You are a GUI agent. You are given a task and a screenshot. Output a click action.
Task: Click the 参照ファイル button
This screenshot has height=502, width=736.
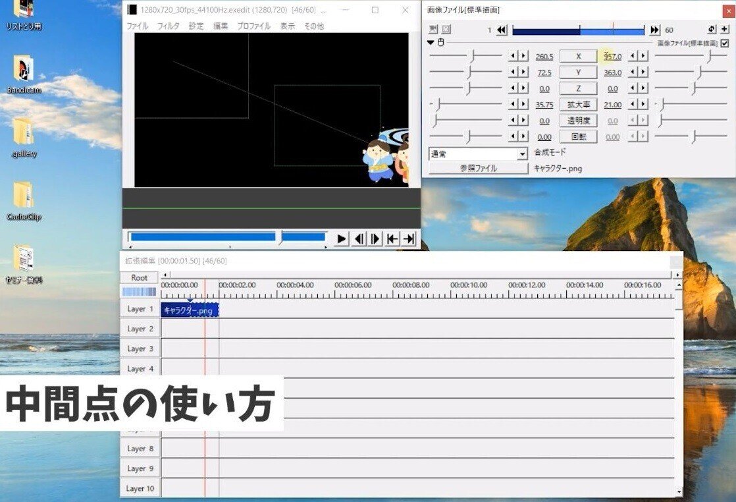477,168
